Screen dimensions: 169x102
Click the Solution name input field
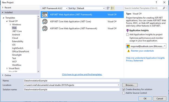coord(72,90)
